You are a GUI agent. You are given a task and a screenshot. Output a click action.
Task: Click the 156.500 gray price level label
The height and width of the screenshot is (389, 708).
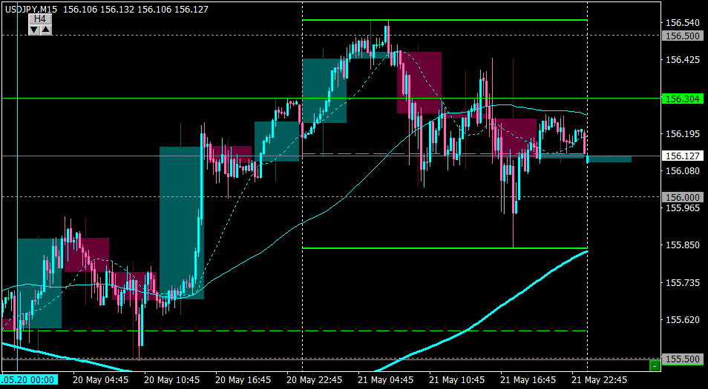point(682,36)
